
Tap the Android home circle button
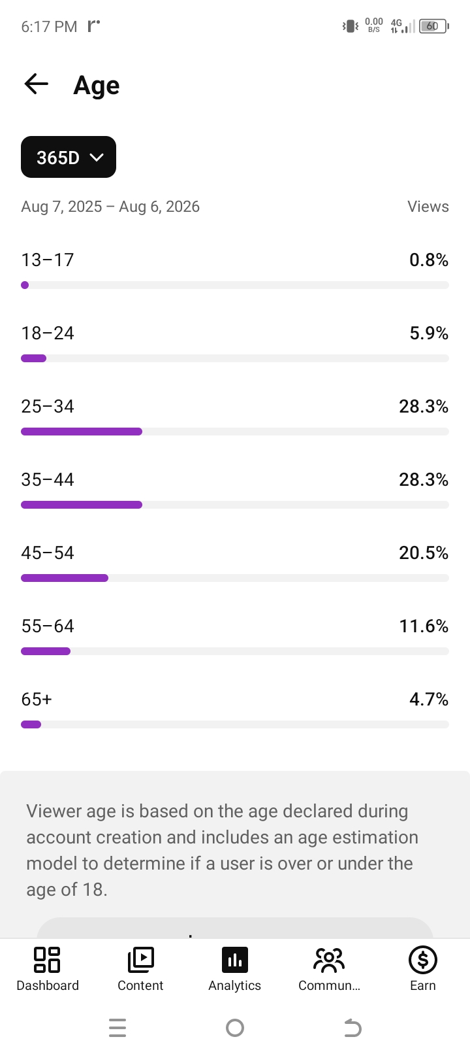235,1028
